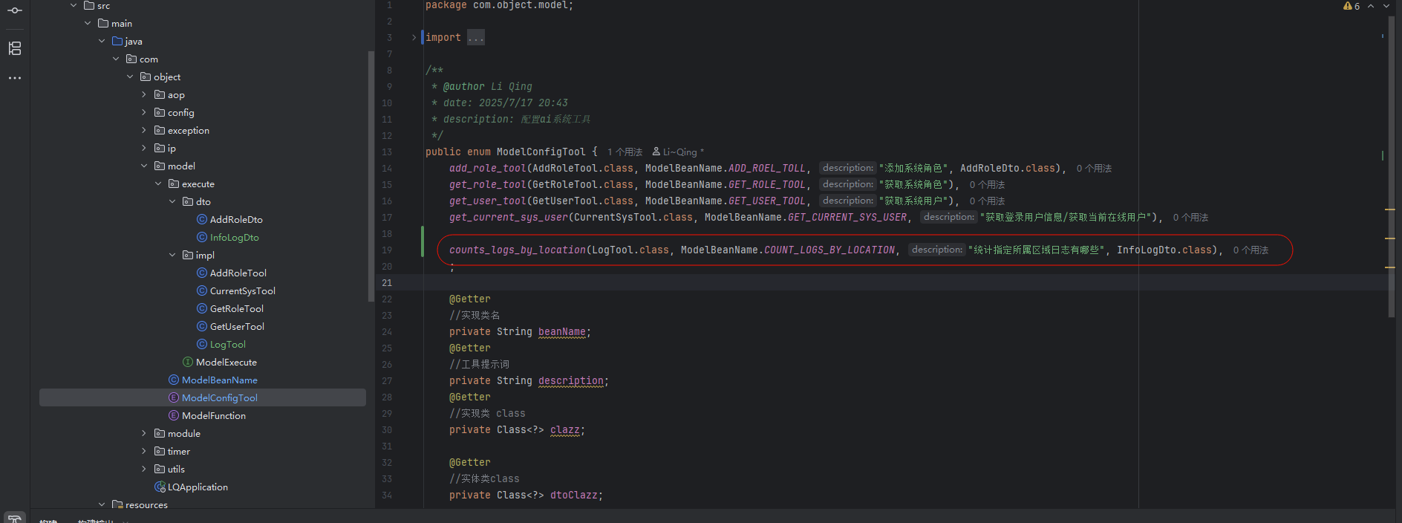Click the Li~Qing author inlay hint

(x=677, y=152)
